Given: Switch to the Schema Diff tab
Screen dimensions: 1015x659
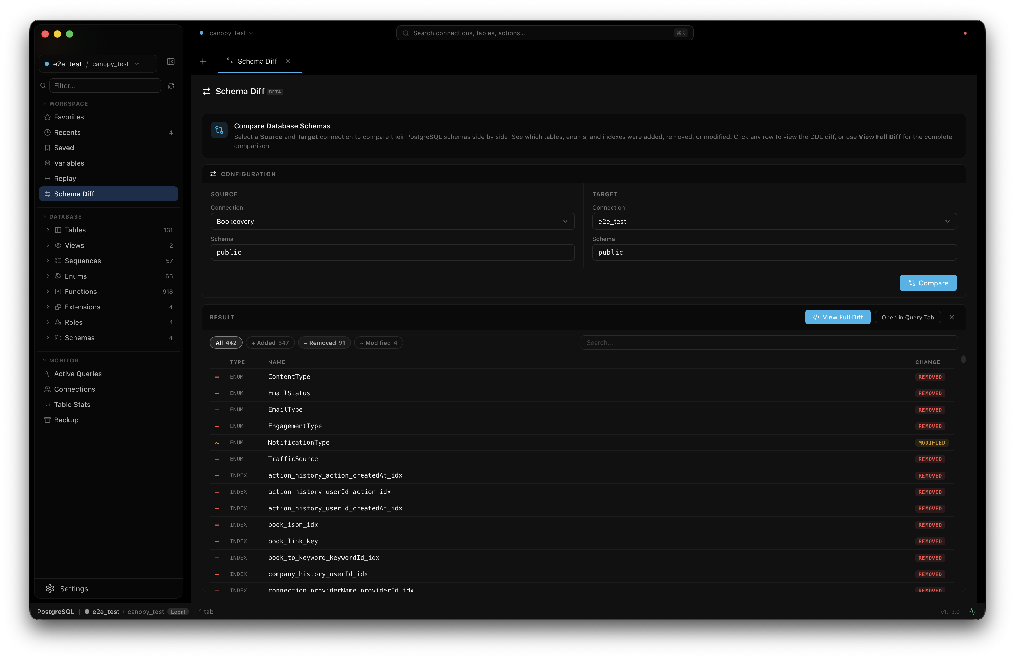Looking at the screenshot, I should click(257, 61).
